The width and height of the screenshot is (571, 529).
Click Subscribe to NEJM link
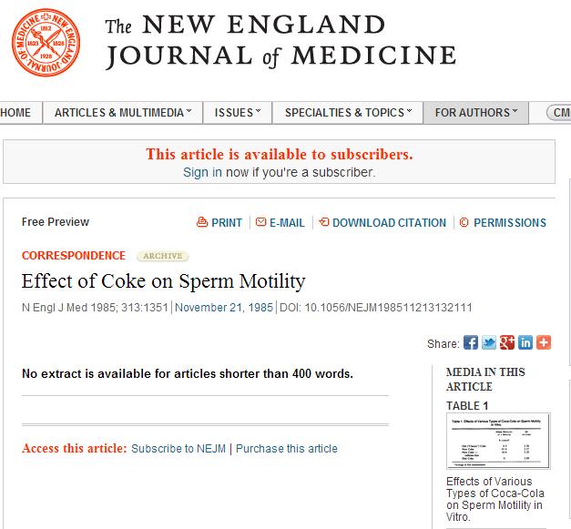178,449
